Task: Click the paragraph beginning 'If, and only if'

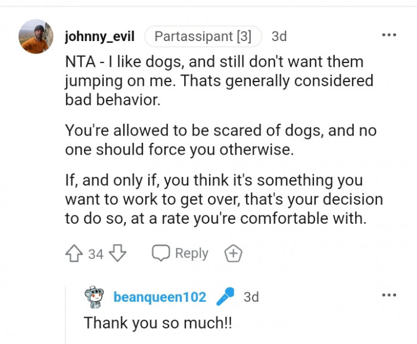Action: tap(223, 199)
